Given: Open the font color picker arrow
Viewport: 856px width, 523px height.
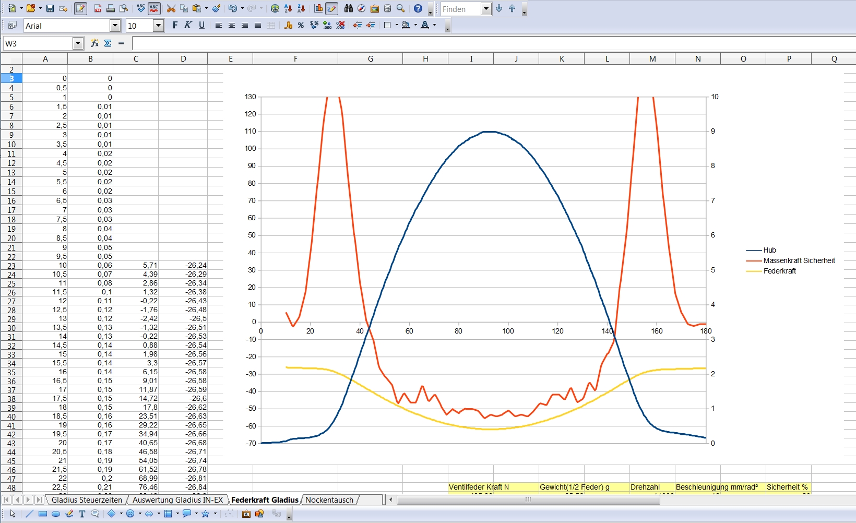Looking at the screenshot, I should [x=434, y=26].
